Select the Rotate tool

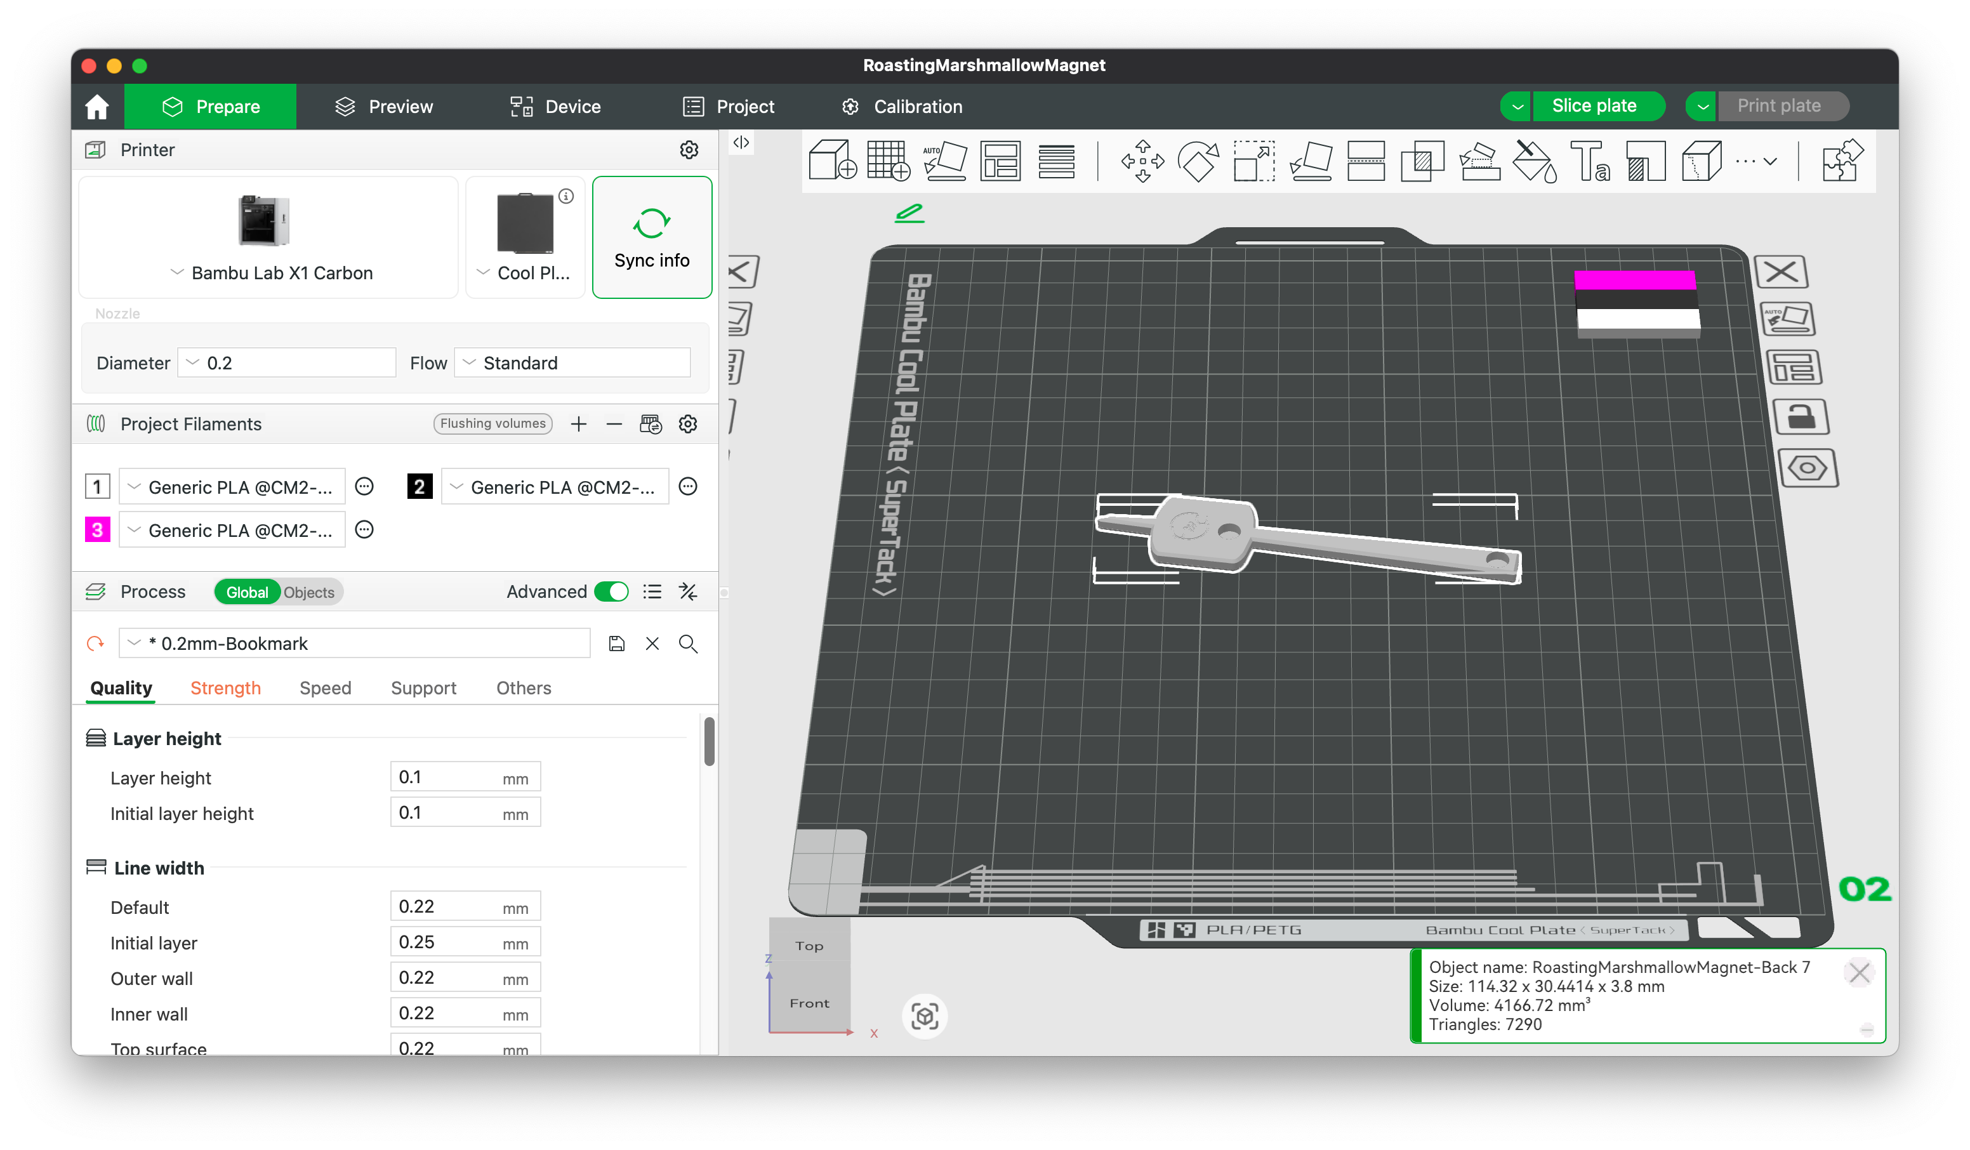click(x=1198, y=161)
